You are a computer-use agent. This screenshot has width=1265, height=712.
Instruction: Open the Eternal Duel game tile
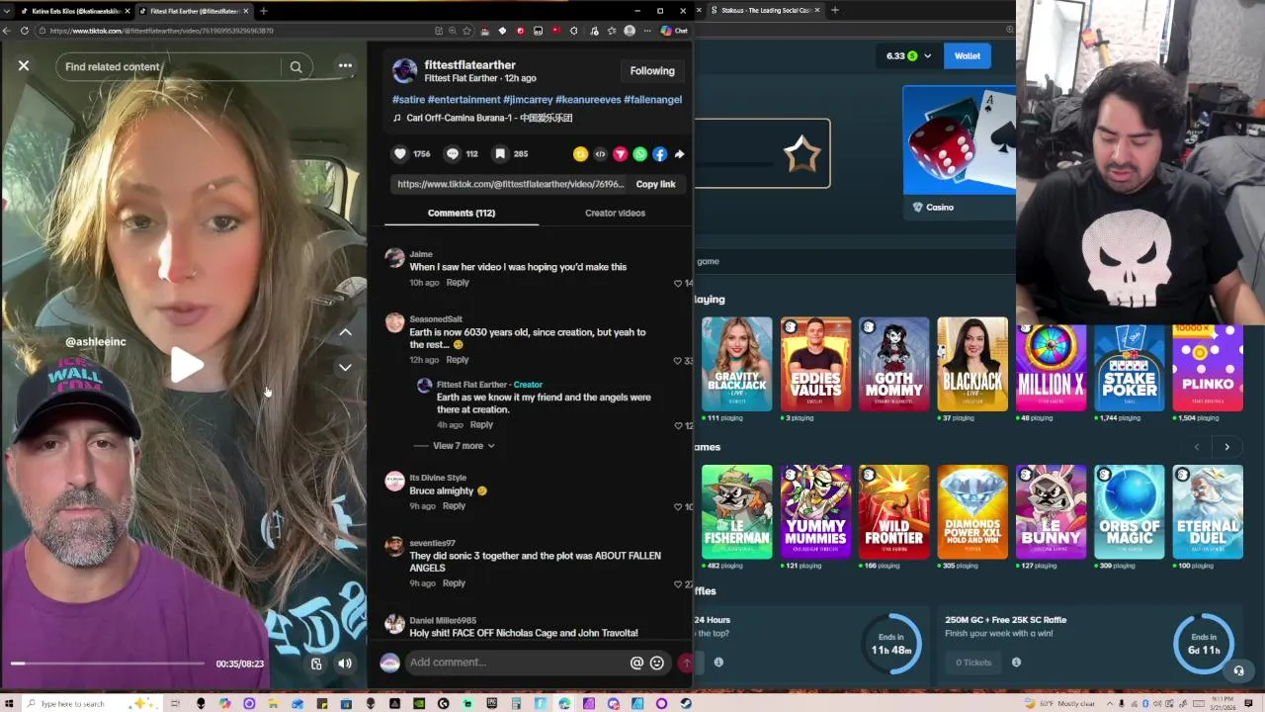[x=1208, y=511]
